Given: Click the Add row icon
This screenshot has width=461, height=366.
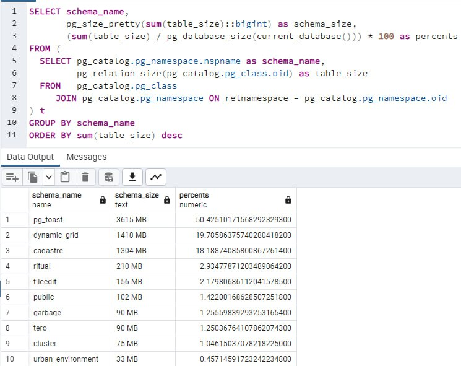Looking at the screenshot, I should coord(12,177).
